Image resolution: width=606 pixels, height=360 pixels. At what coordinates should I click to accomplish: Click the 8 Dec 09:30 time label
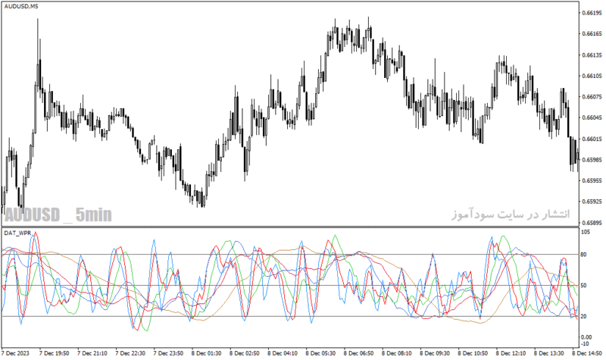pyautogui.click(x=435, y=353)
